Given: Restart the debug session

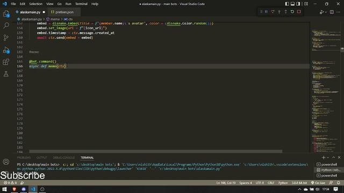Looking at the screenshot, I should click(x=292, y=12).
